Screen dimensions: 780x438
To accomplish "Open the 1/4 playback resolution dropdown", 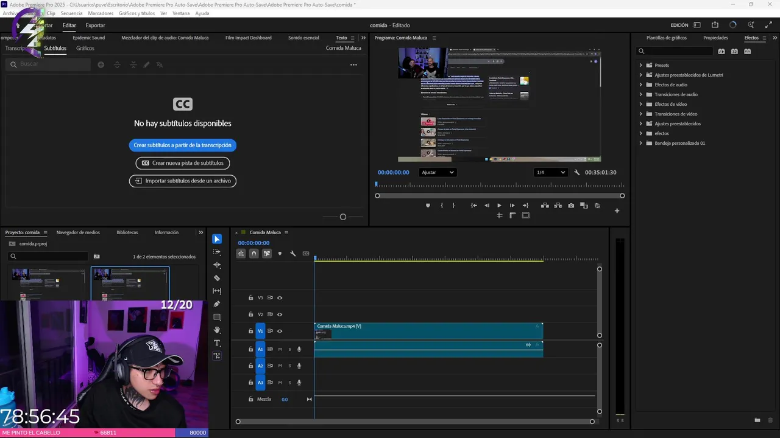I will tap(550, 172).
